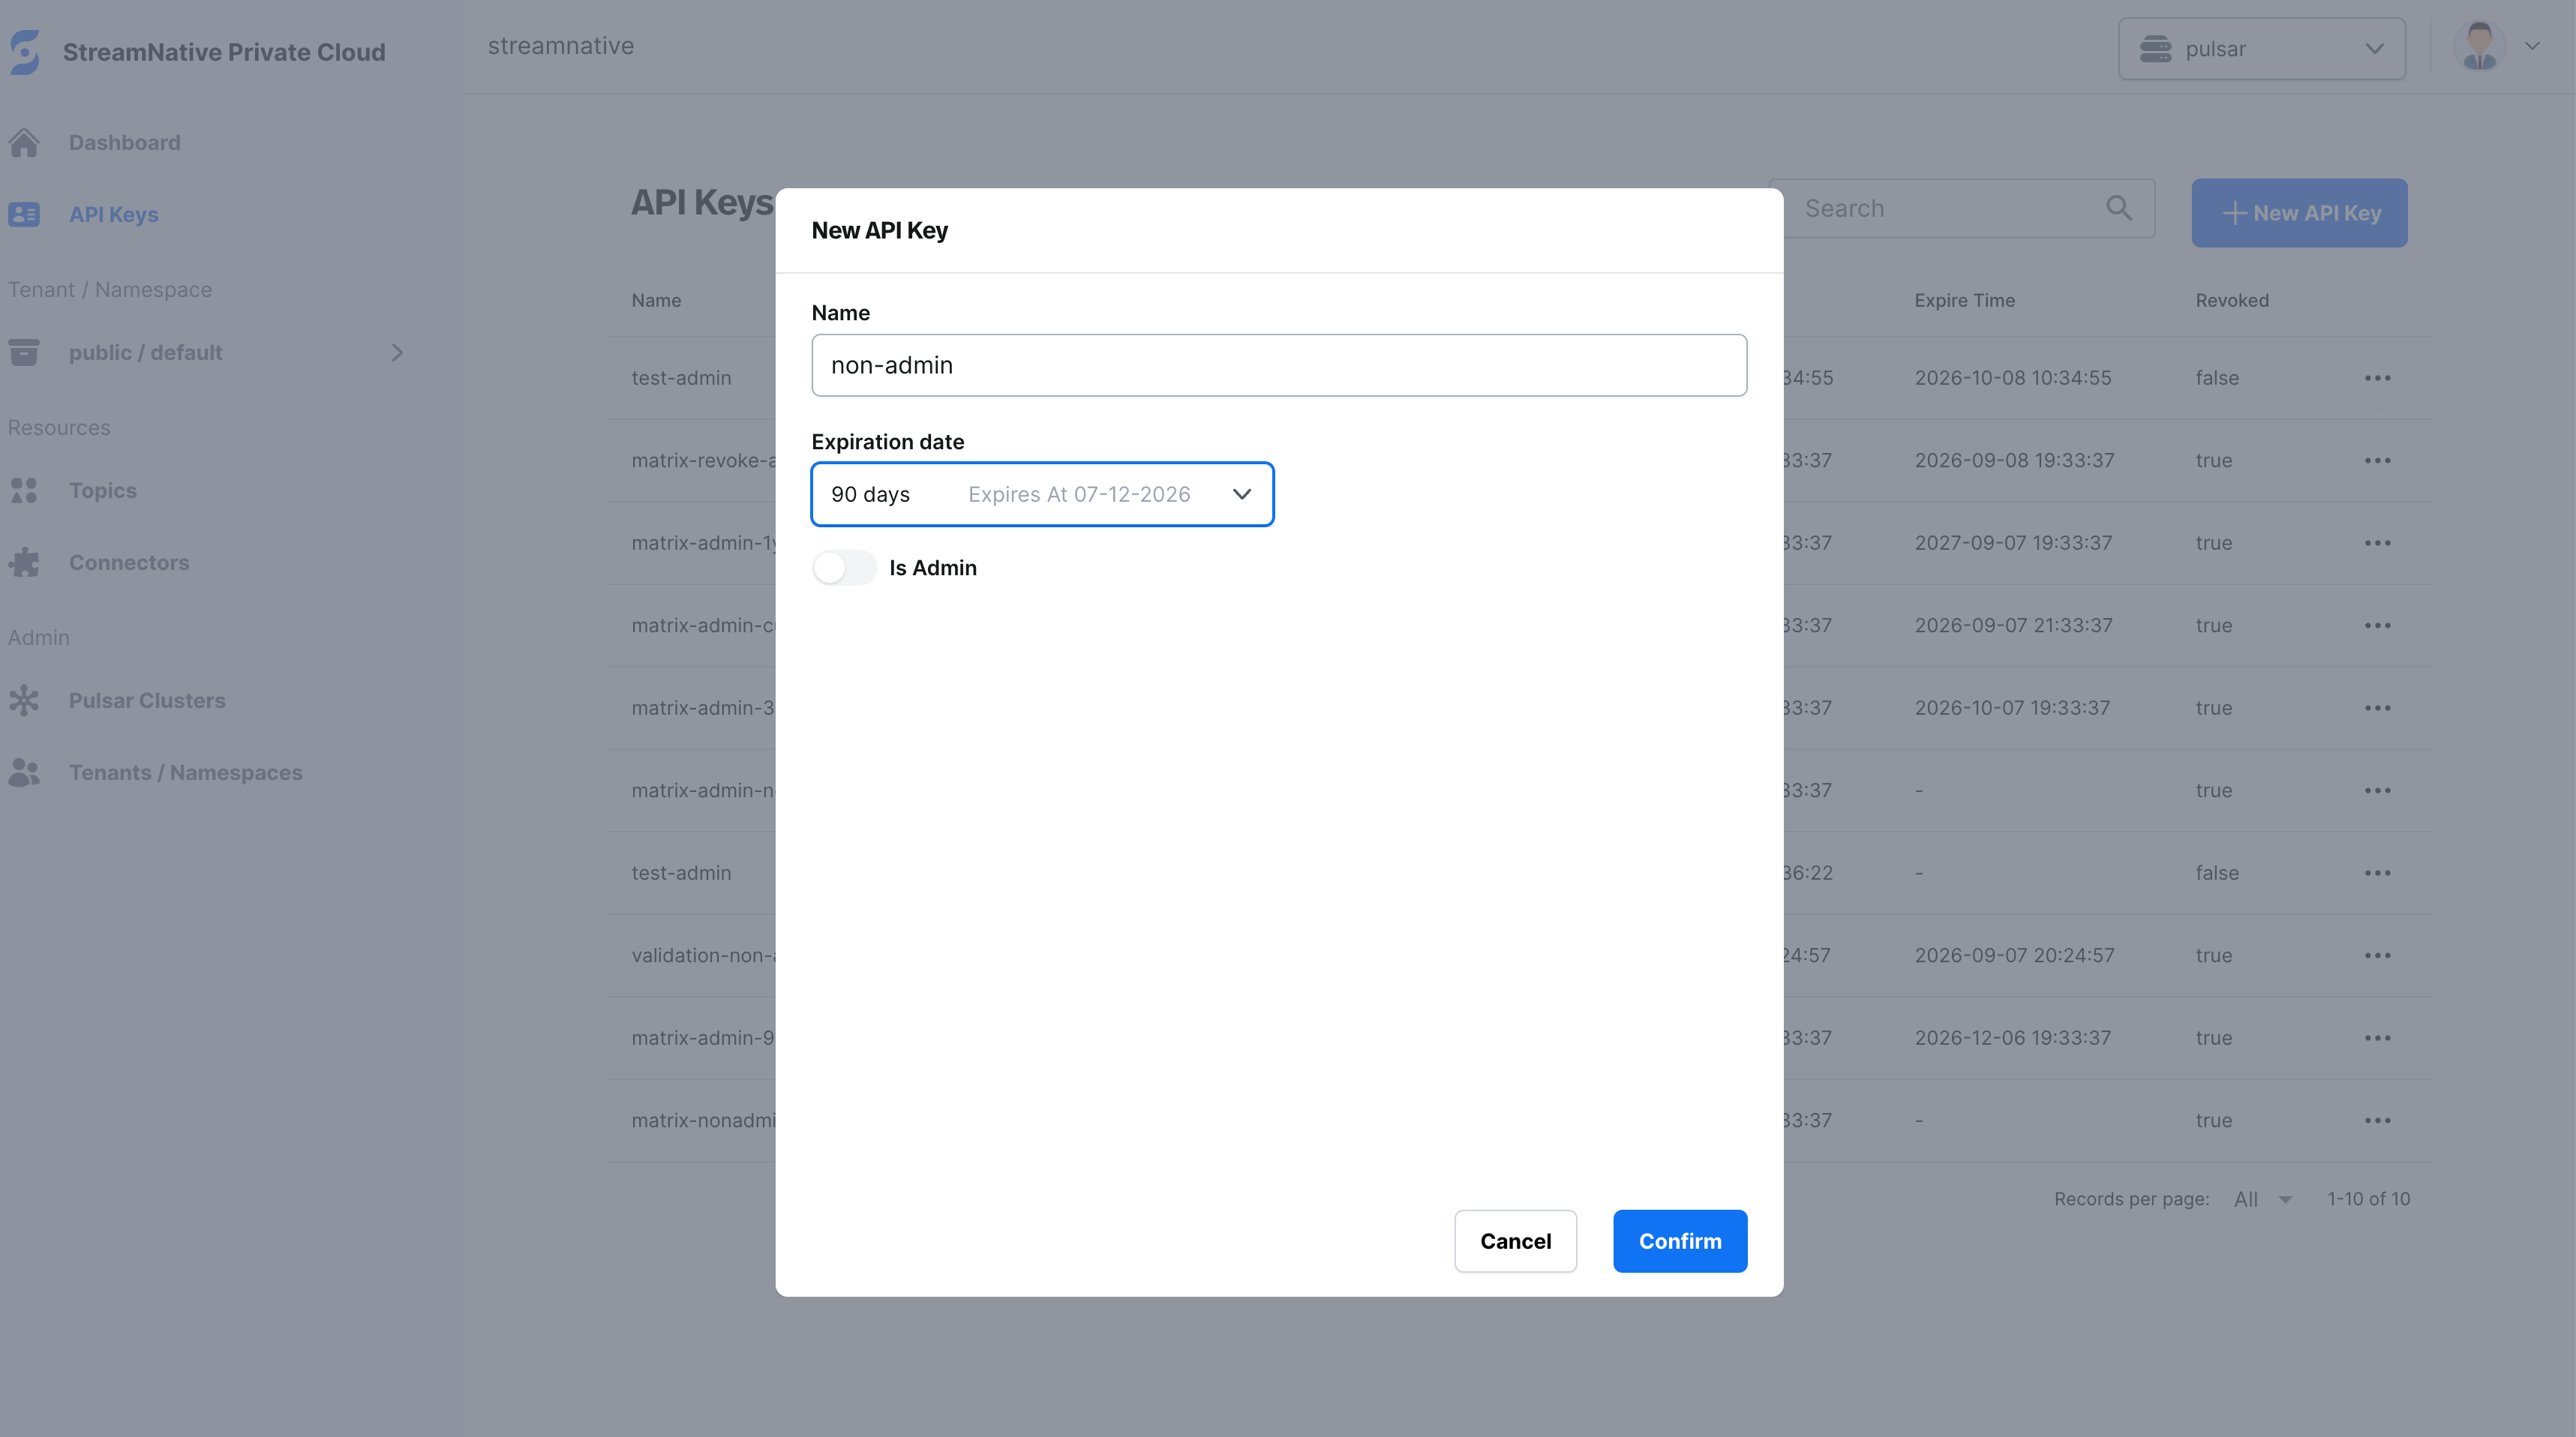Click the StreamNative logo icon
2576x1437 pixels.
(25, 52)
